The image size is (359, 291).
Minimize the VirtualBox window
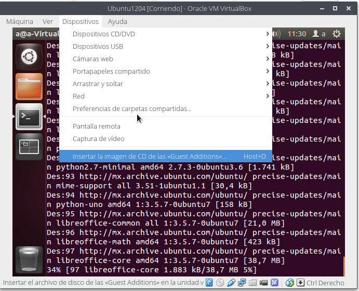tap(322, 8)
